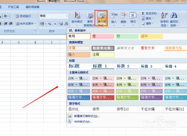Choose the 标题 3 heading style

coord(151,66)
